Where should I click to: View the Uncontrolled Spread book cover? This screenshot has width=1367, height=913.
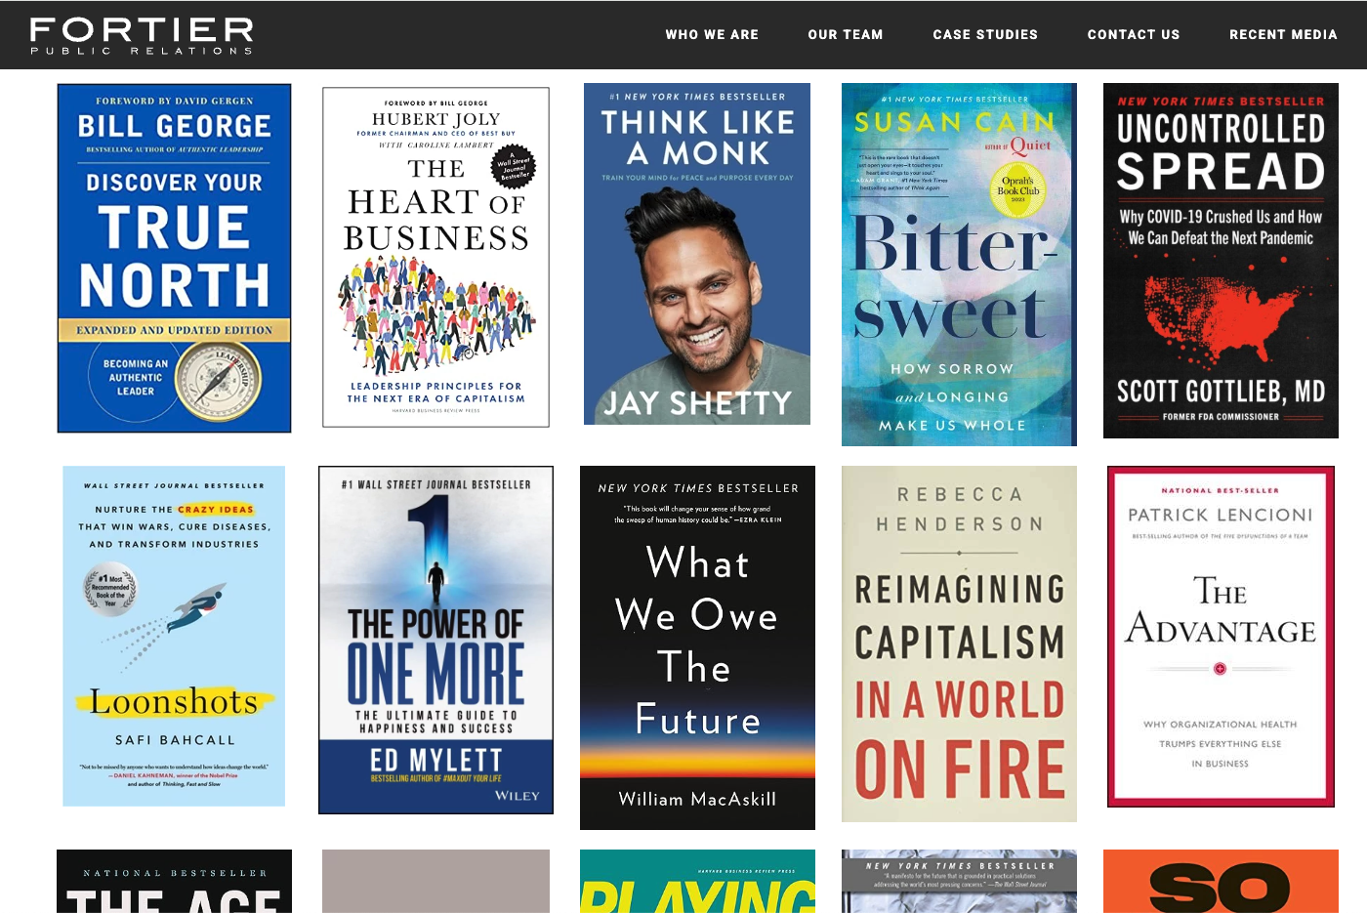pos(1221,261)
